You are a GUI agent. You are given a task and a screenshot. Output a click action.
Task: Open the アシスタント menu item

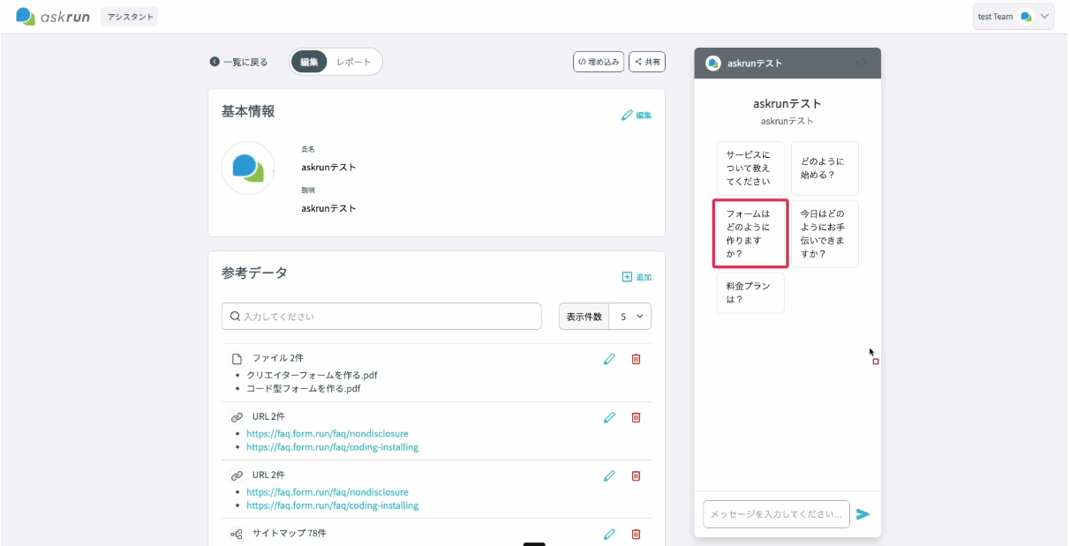click(129, 17)
